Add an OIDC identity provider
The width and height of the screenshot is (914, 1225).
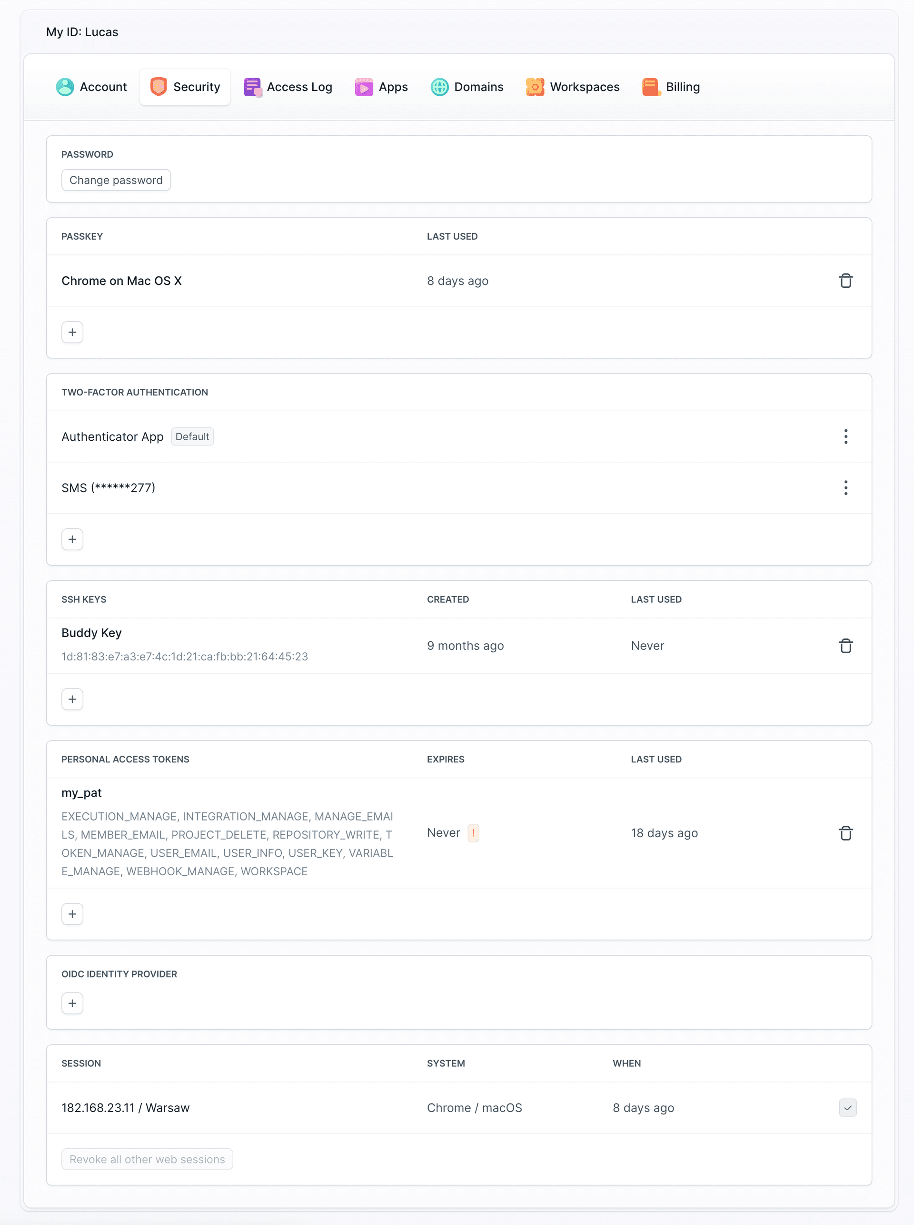tap(72, 1003)
